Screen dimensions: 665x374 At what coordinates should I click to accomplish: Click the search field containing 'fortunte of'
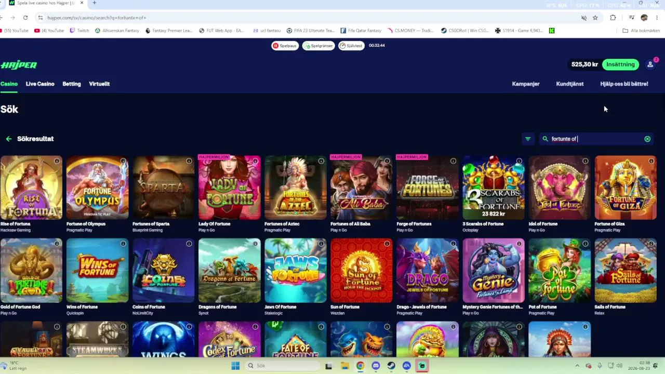[x=596, y=139]
